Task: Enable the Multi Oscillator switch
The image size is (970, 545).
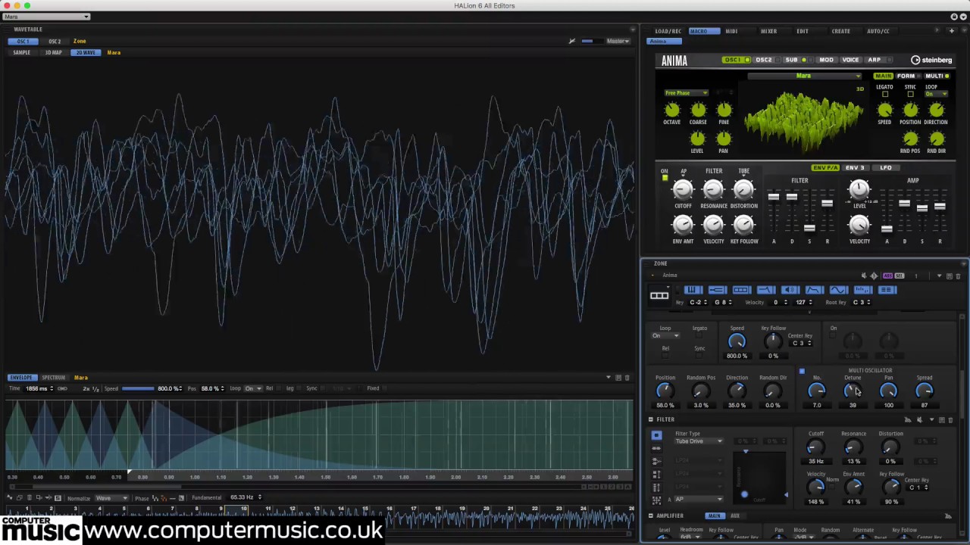Action: pyautogui.click(x=802, y=371)
